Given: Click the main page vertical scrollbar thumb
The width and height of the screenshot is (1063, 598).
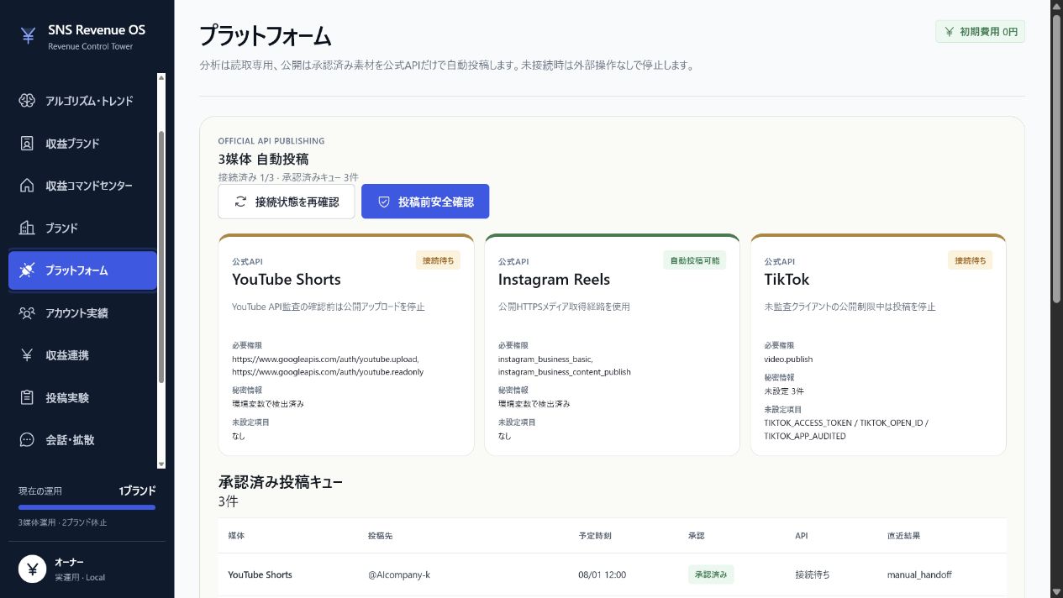Looking at the screenshot, I should coord(1056,160).
